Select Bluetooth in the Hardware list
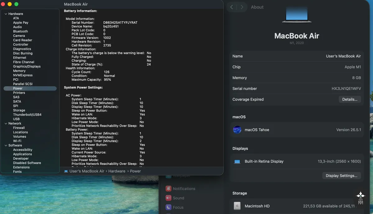Viewport: 373px width, 214px height. pyautogui.click(x=21, y=31)
